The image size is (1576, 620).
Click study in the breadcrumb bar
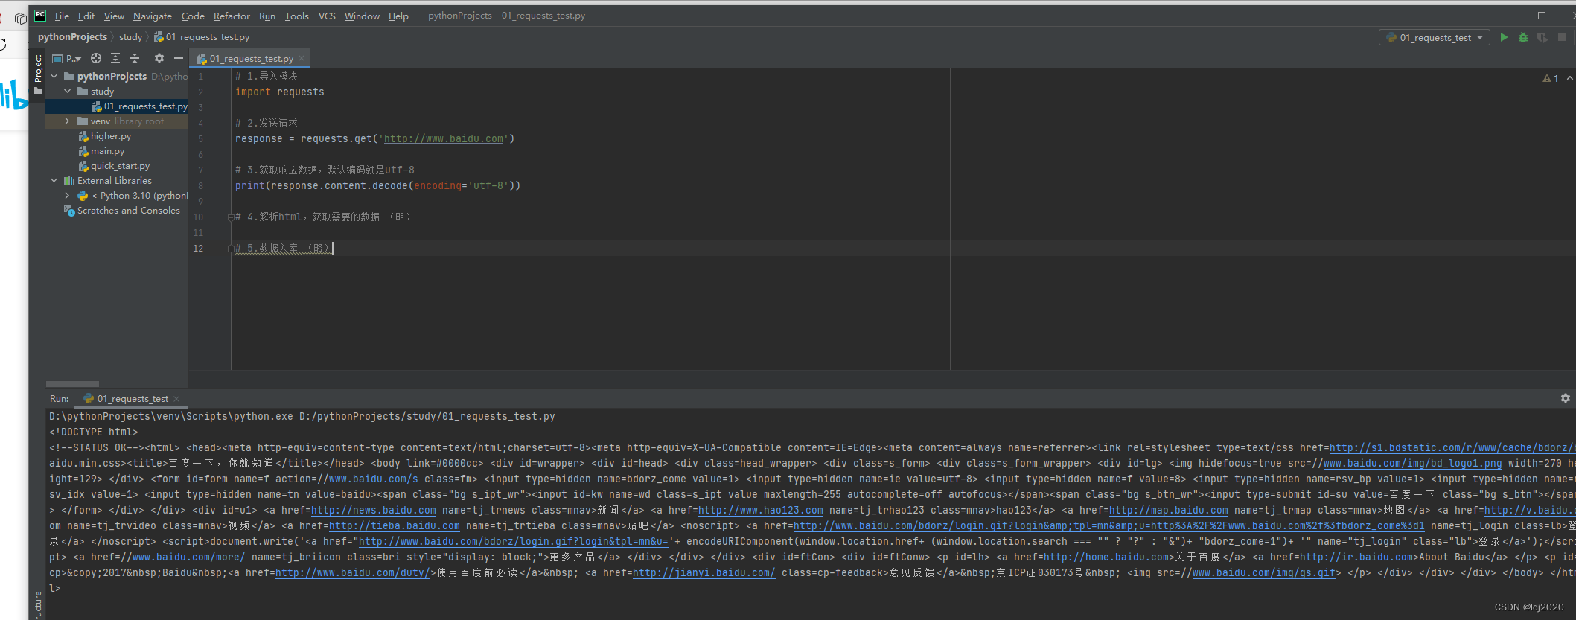(130, 36)
